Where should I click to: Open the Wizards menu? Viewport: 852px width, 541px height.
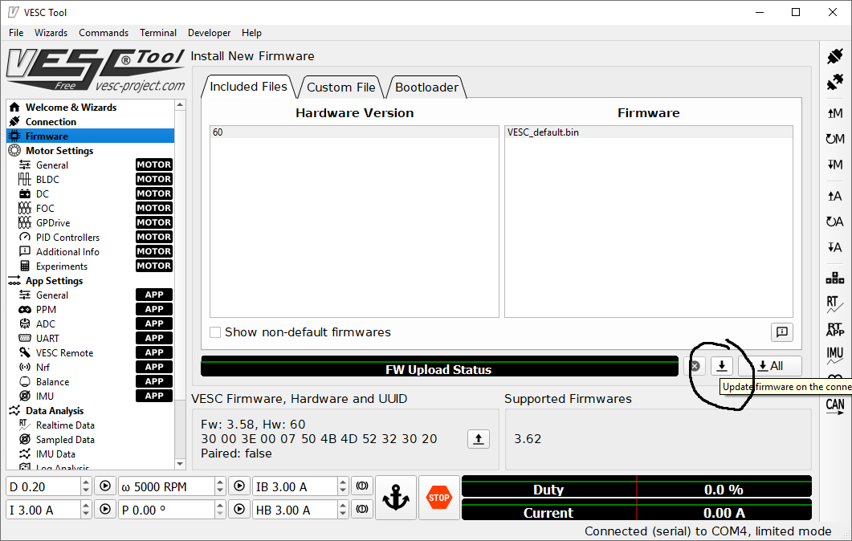point(51,33)
